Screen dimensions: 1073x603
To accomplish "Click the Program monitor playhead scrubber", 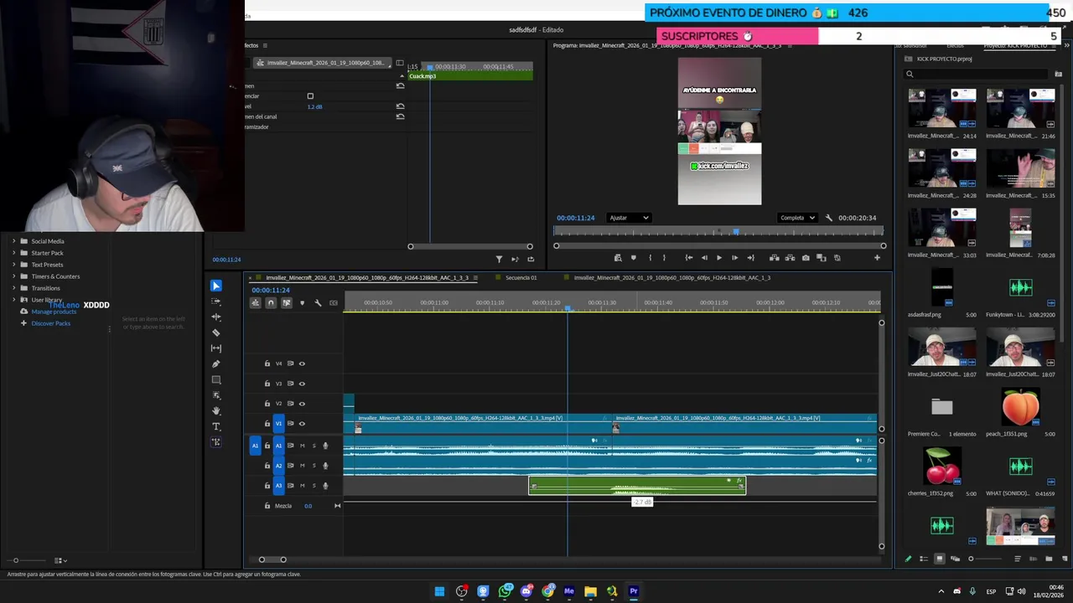I will (736, 232).
